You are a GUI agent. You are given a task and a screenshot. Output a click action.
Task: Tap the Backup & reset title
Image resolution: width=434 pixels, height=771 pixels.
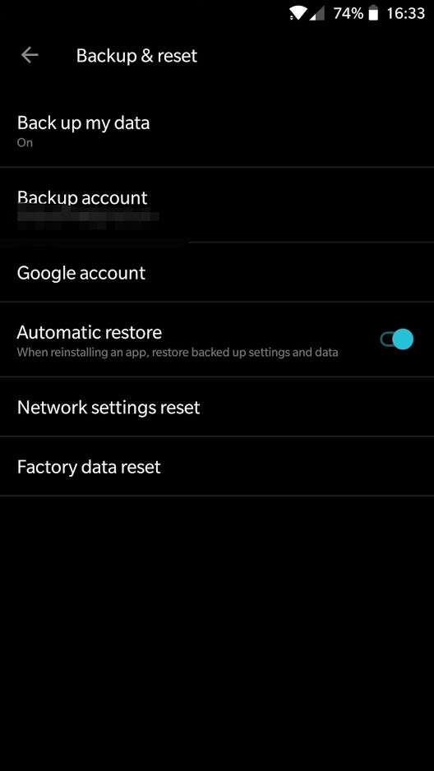coord(136,56)
